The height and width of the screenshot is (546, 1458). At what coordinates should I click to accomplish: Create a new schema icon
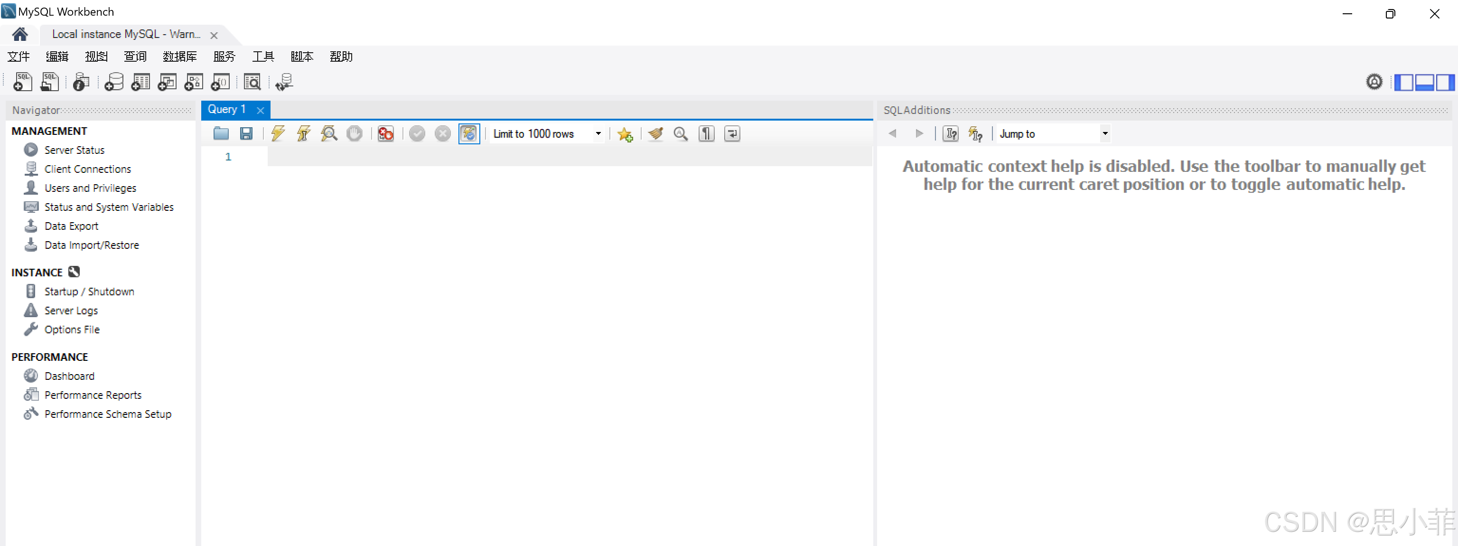114,82
